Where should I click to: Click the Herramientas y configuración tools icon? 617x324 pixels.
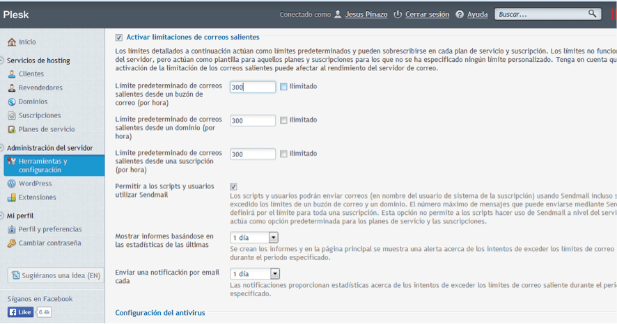(12, 161)
